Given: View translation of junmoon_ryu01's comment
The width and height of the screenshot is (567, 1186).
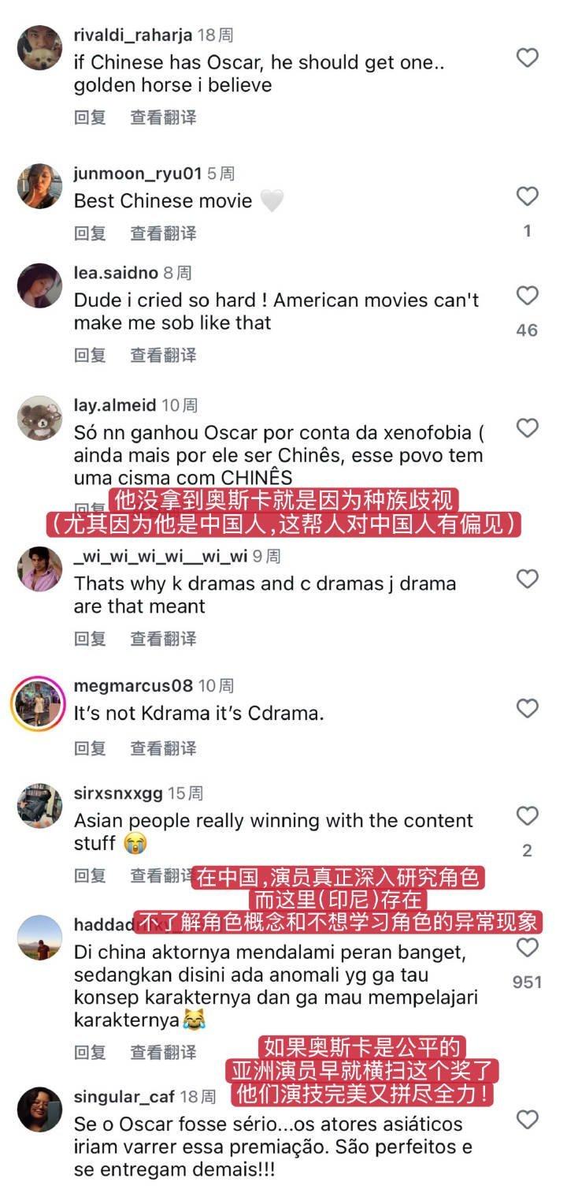Looking at the screenshot, I should (x=163, y=233).
